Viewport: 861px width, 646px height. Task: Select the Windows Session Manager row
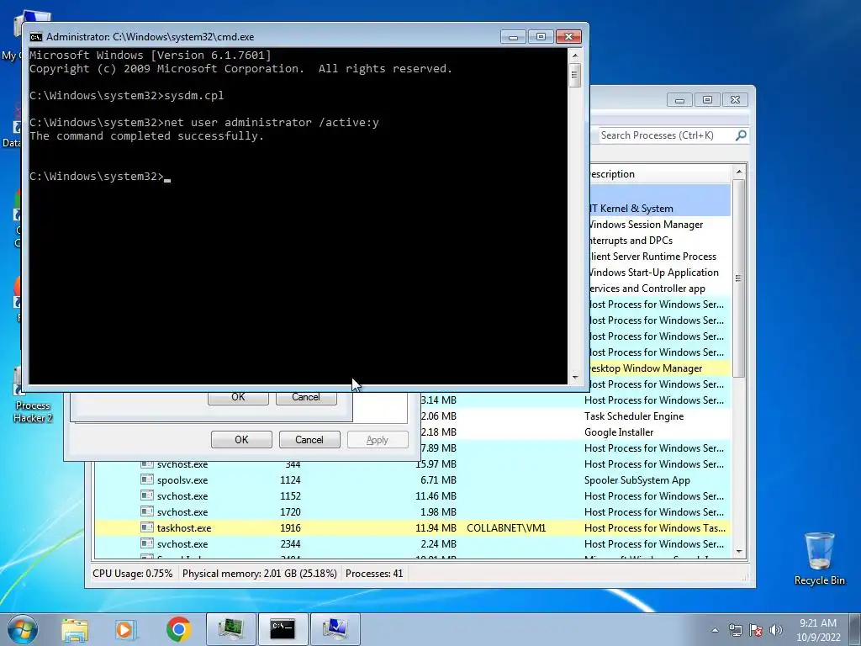click(x=659, y=224)
